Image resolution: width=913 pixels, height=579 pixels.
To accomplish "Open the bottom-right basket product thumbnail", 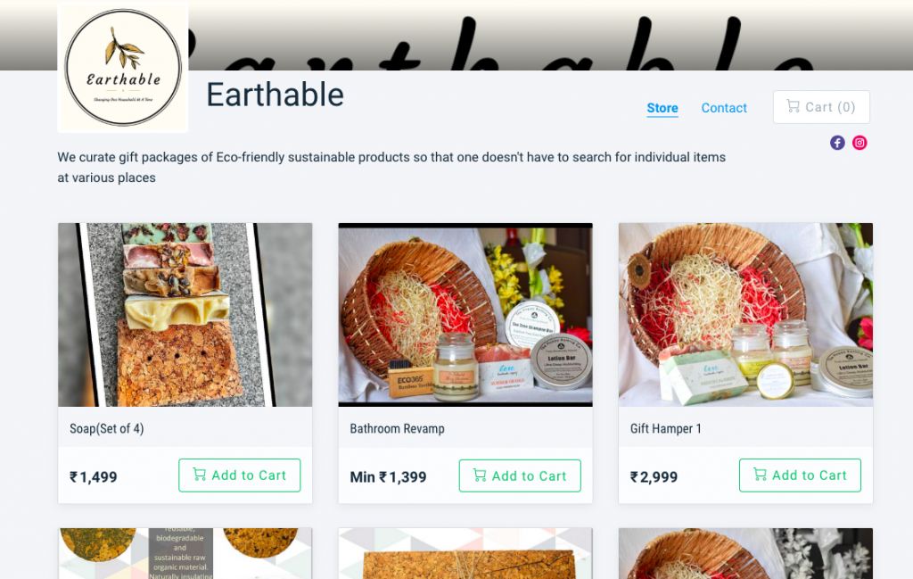I will click(745, 553).
